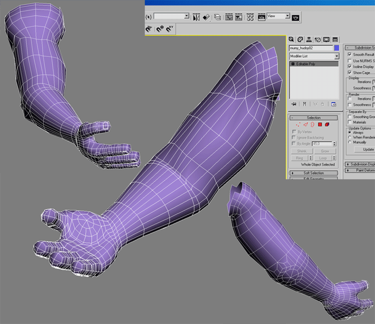Open the Hierarchy command panel tab

pos(309,39)
